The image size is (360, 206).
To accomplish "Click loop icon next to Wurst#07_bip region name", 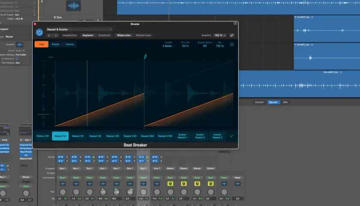I will [x=341, y=72].
